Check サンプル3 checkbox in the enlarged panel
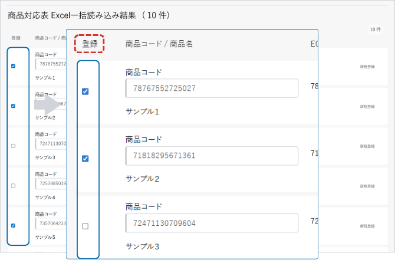 point(85,226)
